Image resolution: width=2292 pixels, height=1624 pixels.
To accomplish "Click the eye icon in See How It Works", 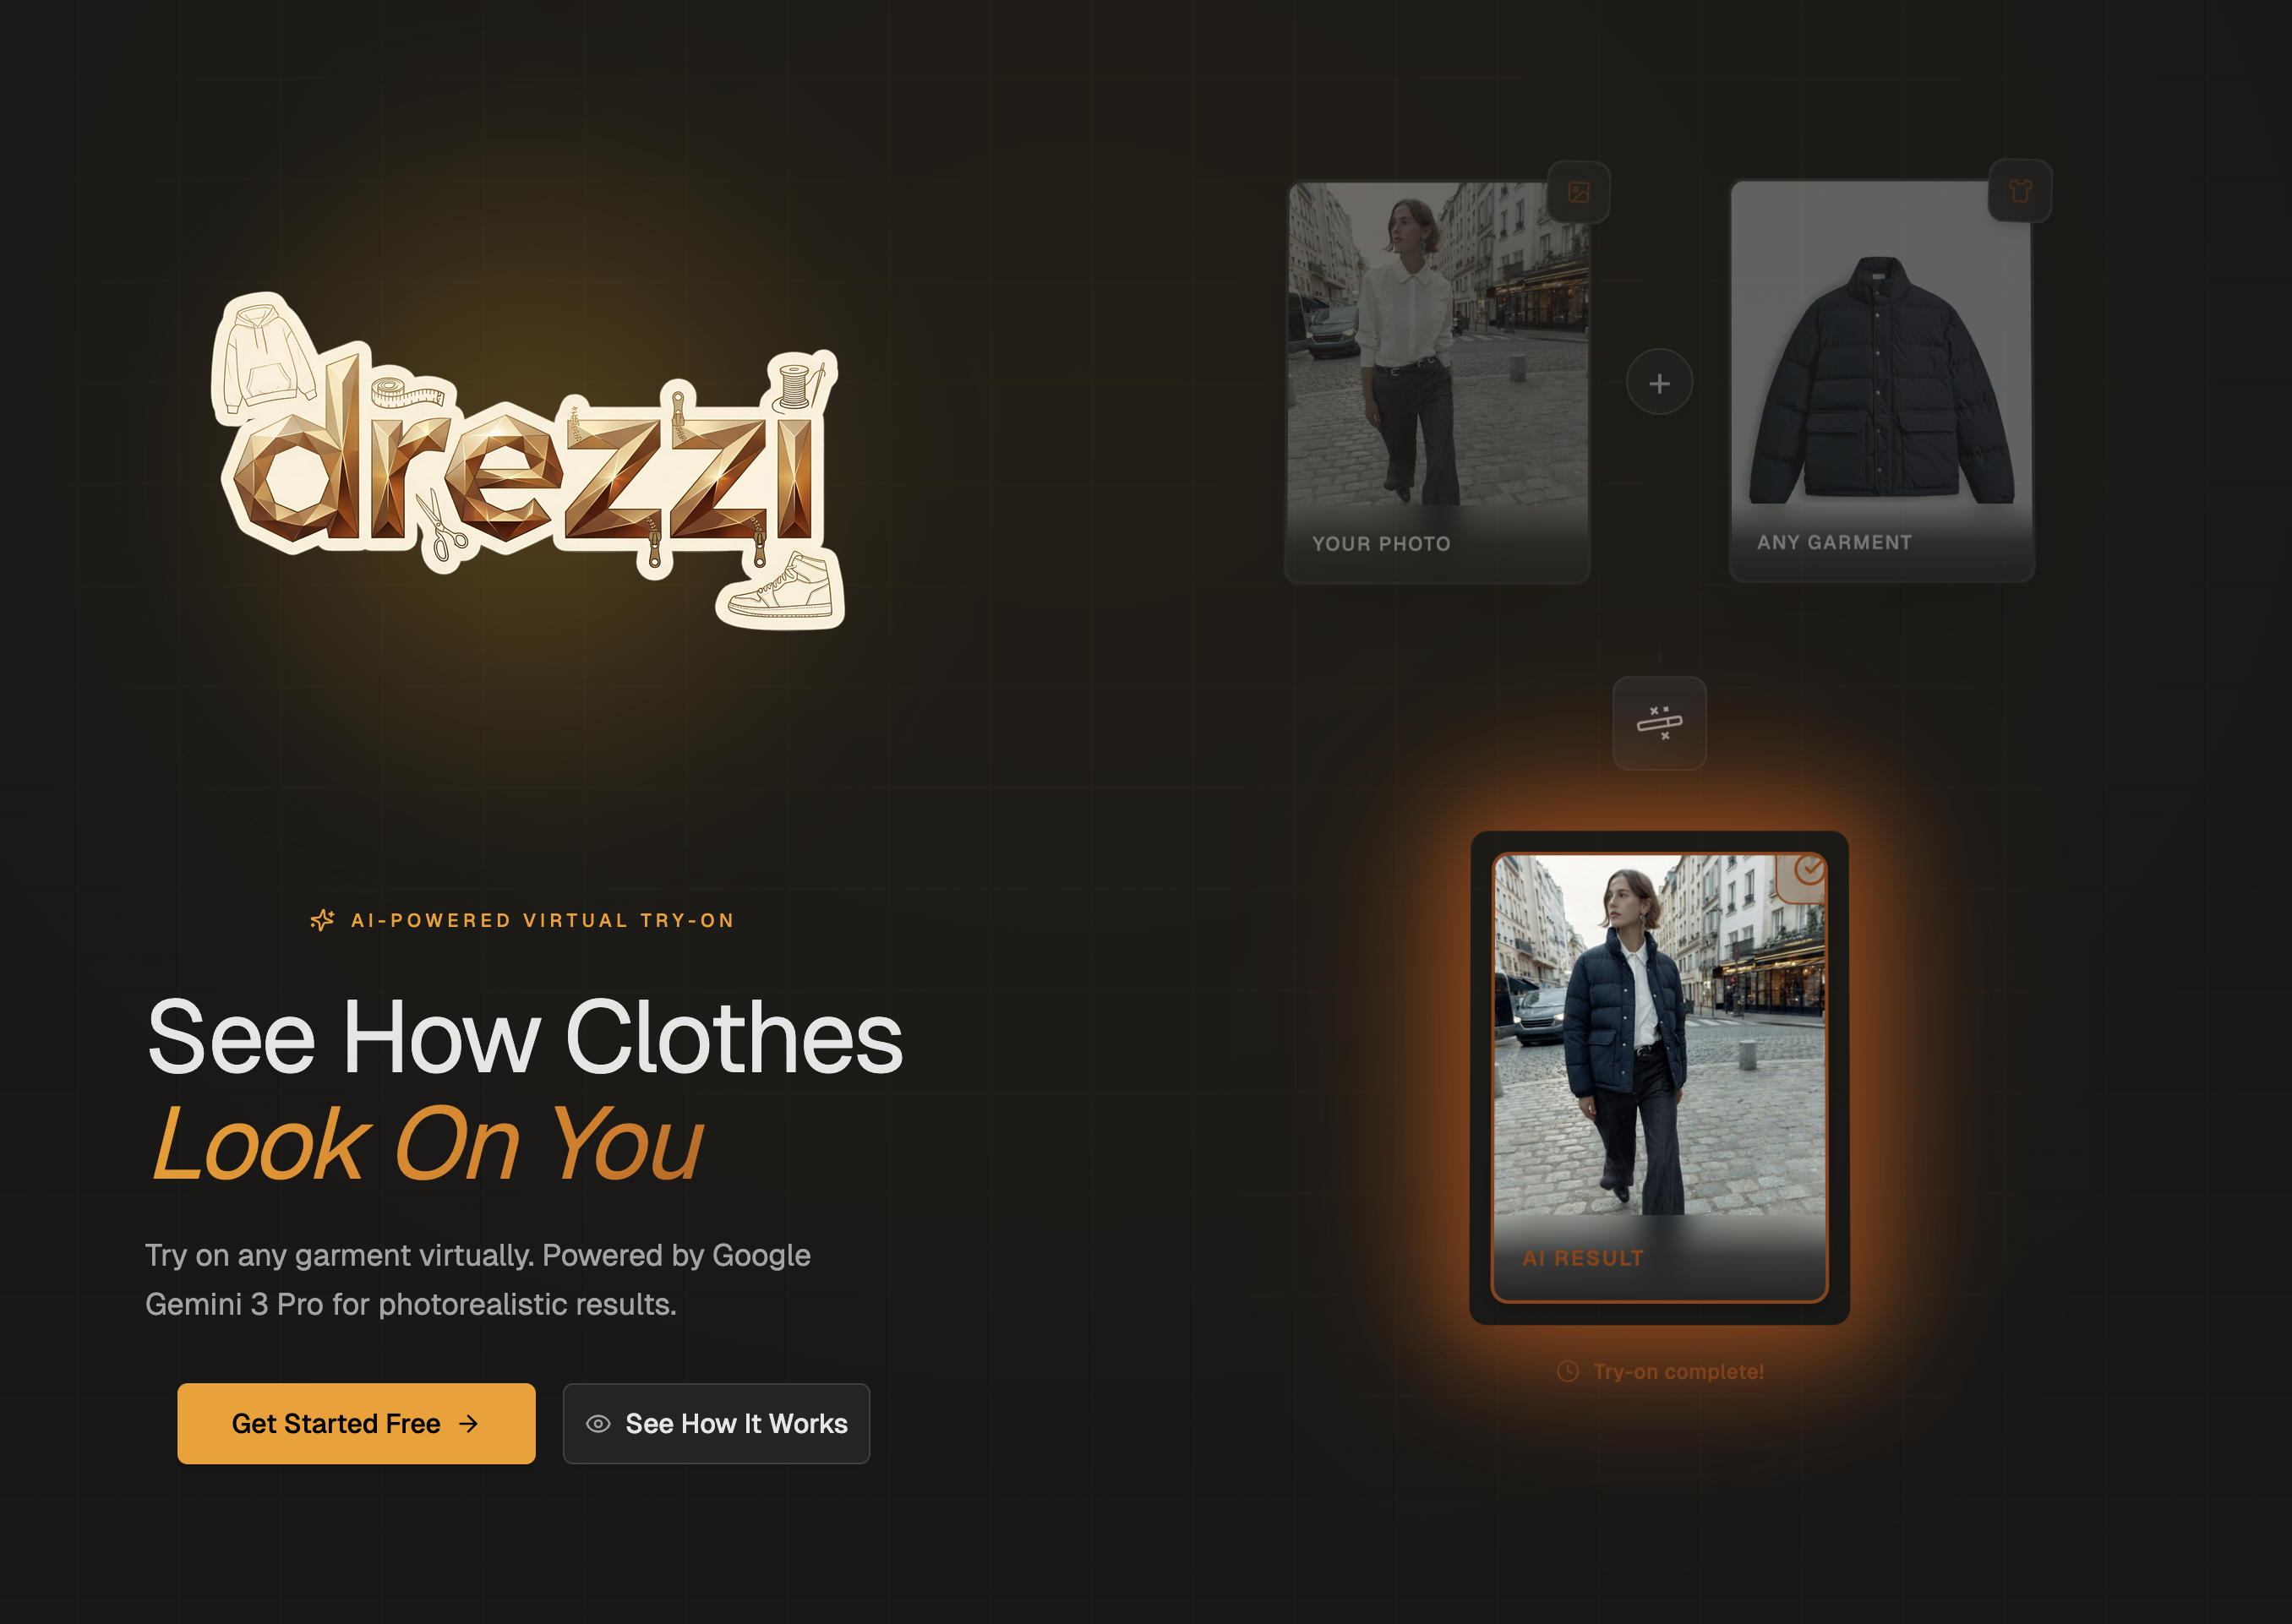I will pyautogui.click(x=598, y=1424).
